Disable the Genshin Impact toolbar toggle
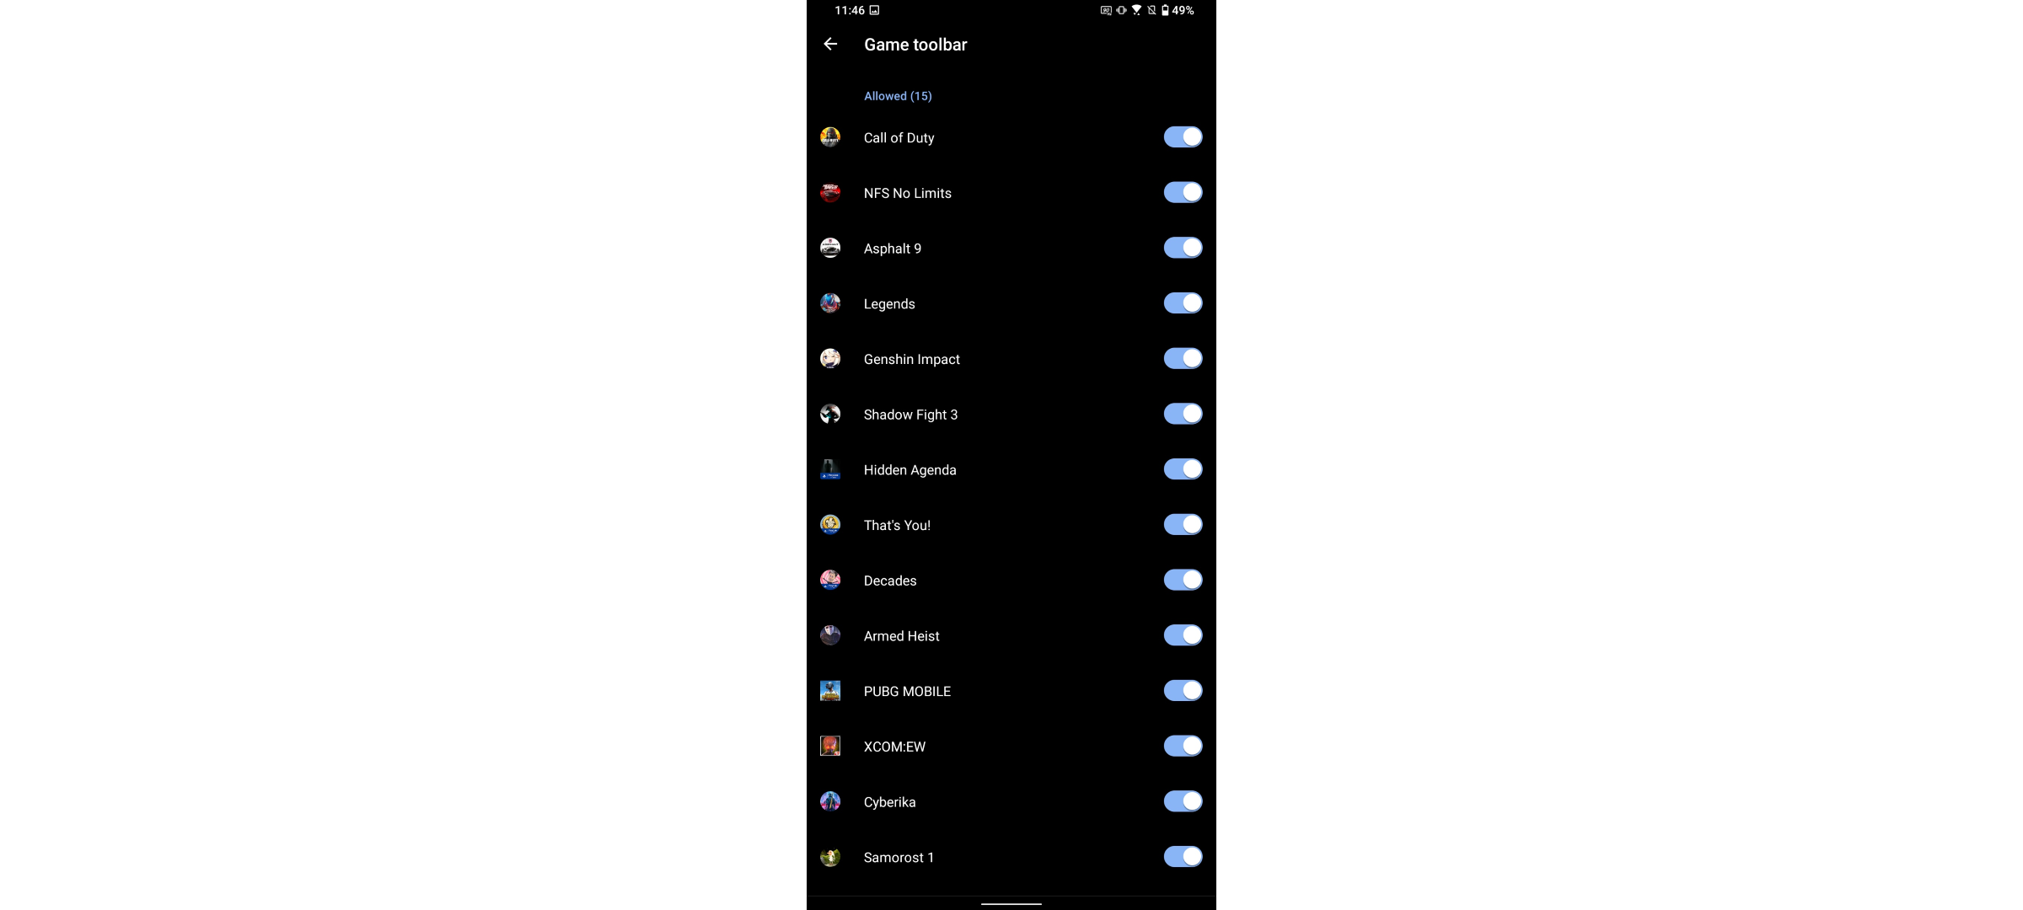The height and width of the screenshot is (910, 2023). tap(1182, 358)
